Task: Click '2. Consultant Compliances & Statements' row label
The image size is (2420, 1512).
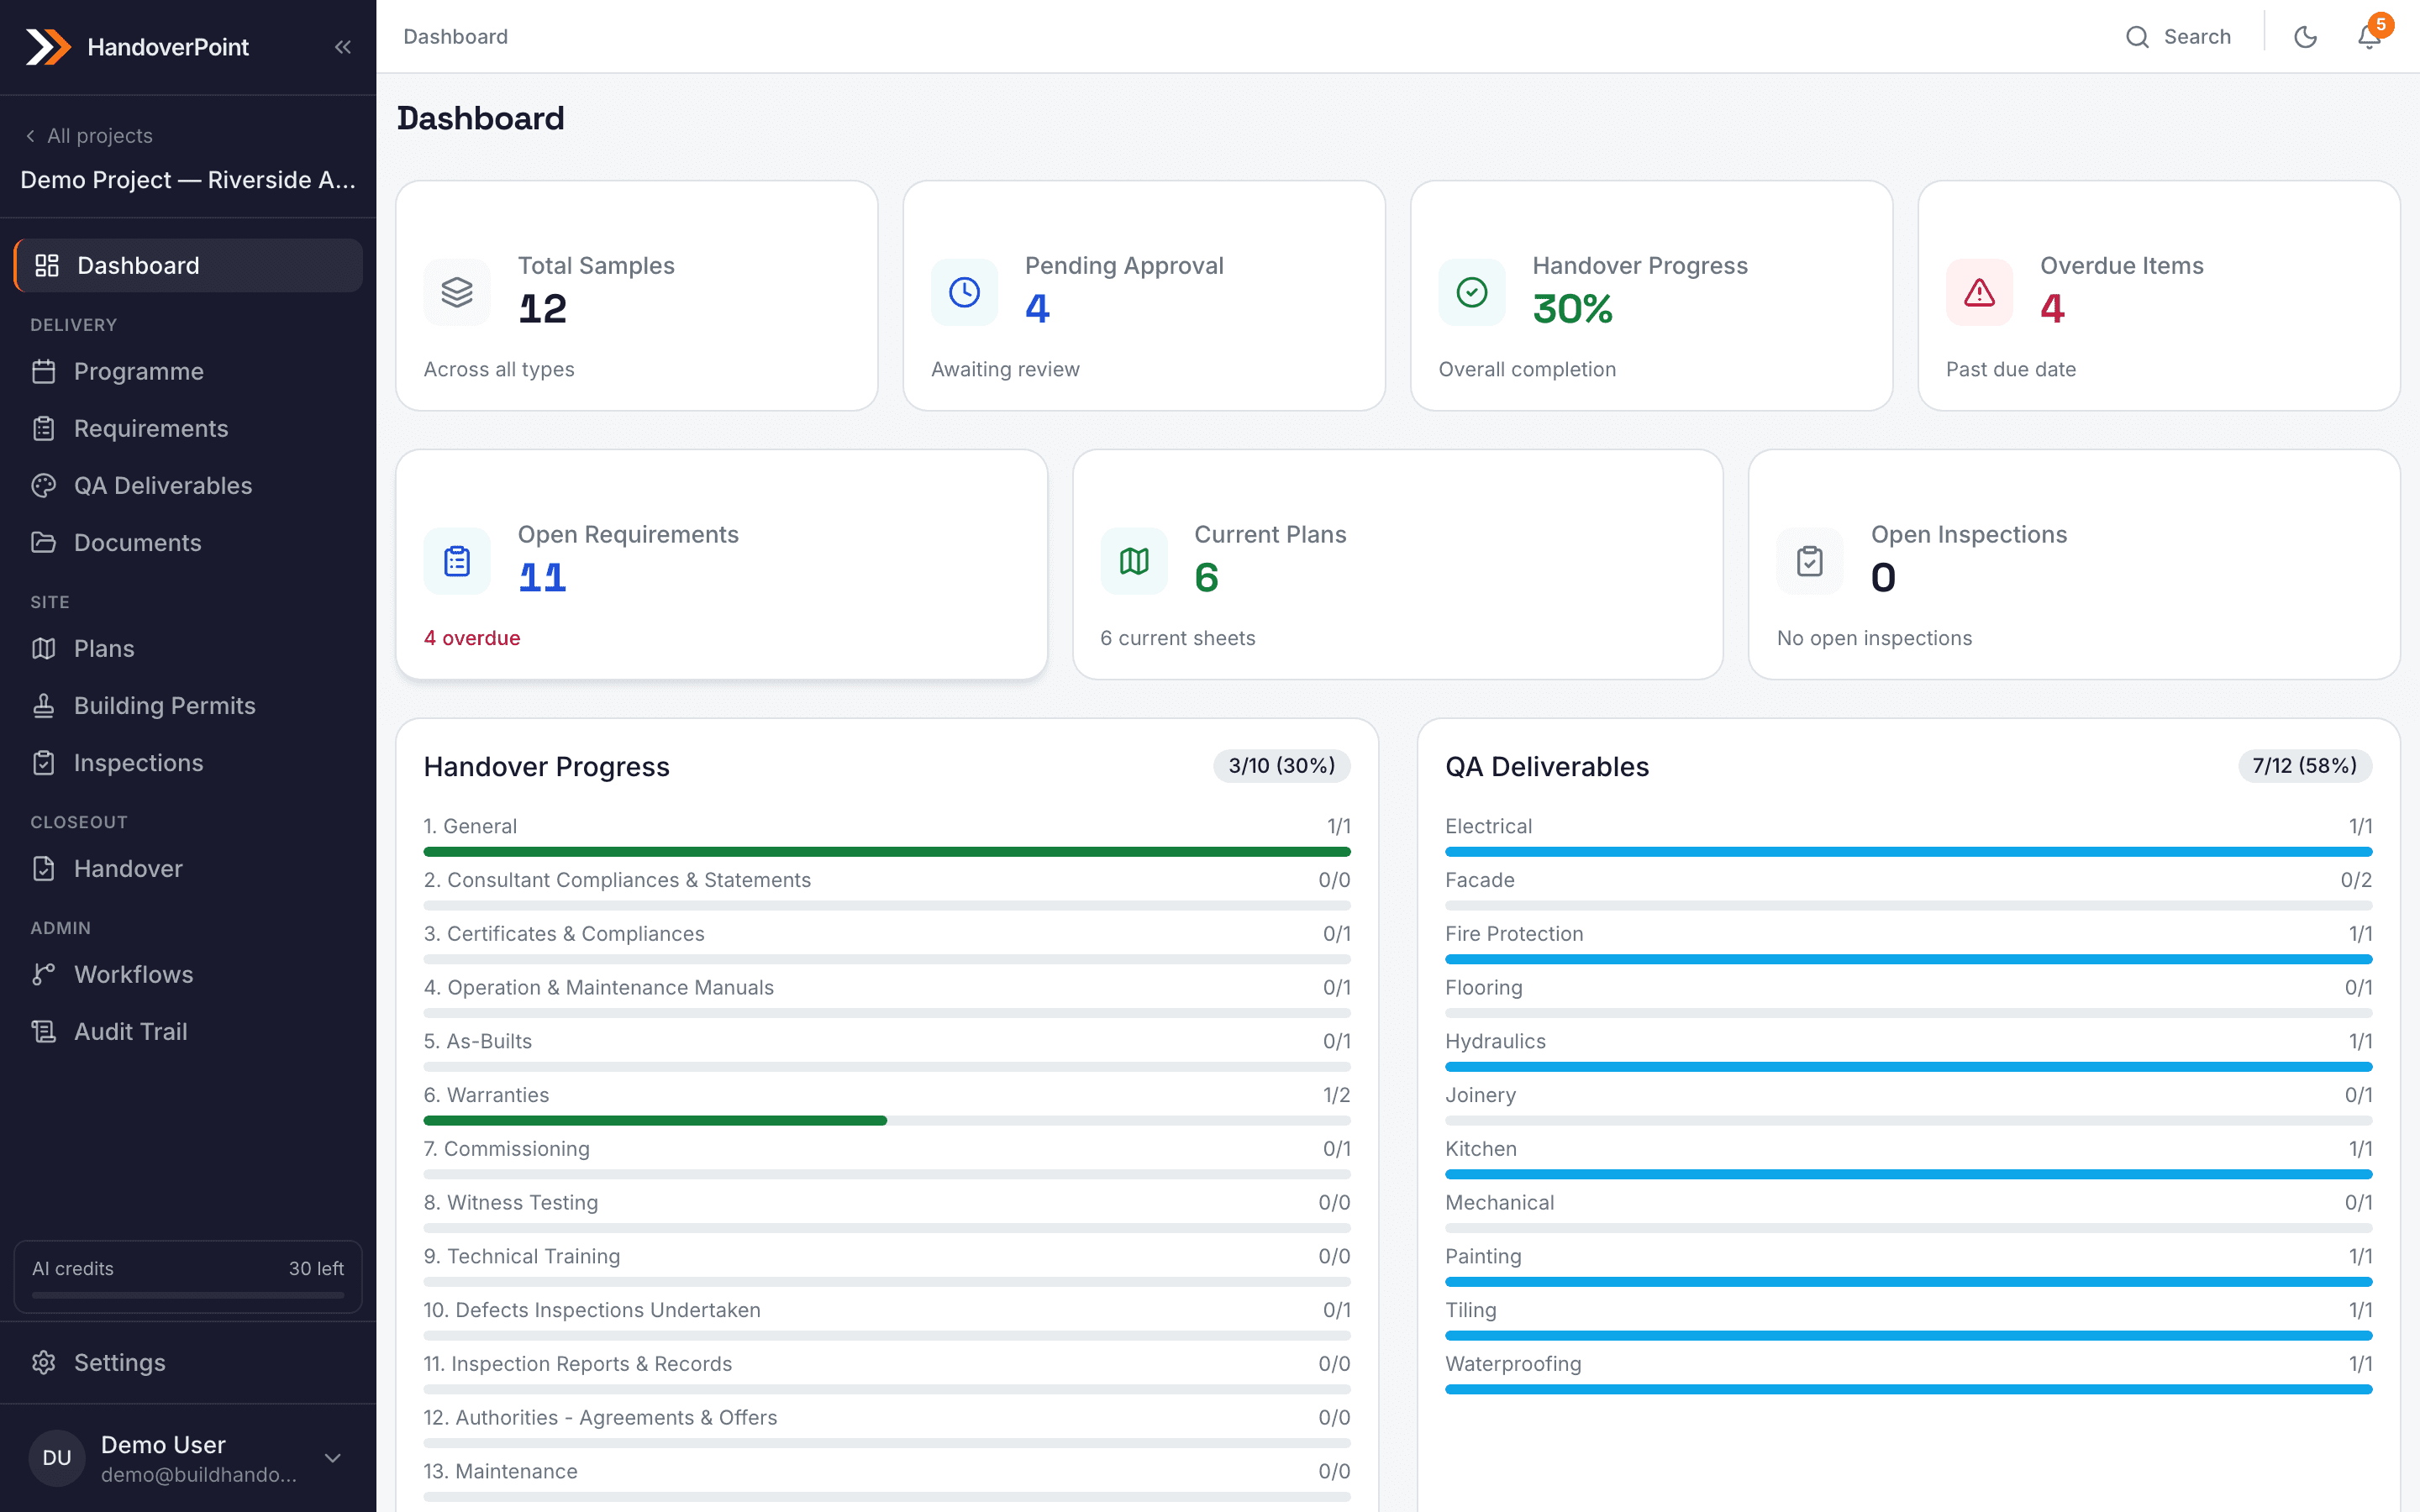Action: [617, 880]
